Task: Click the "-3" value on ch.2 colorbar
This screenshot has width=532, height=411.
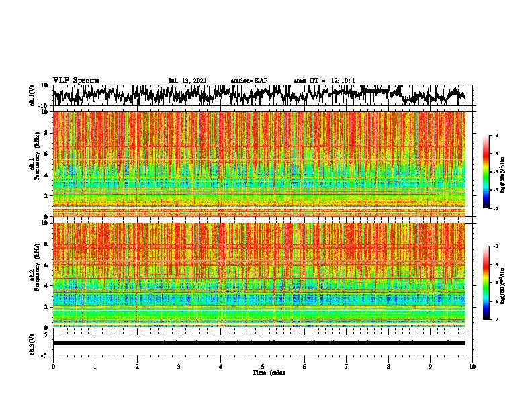Action: 496,246
